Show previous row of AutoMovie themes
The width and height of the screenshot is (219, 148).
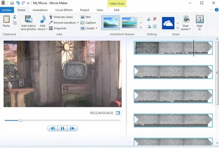(x=141, y=18)
